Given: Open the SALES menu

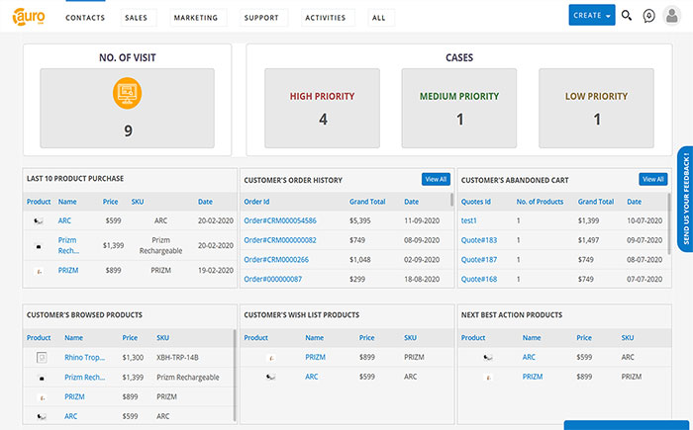Looking at the screenshot, I should pos(139,18).
